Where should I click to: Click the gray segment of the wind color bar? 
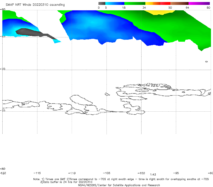pos(102,3)
